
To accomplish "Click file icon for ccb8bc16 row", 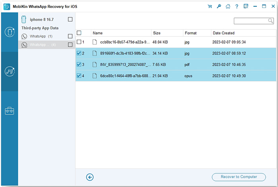I will [95, 42].
